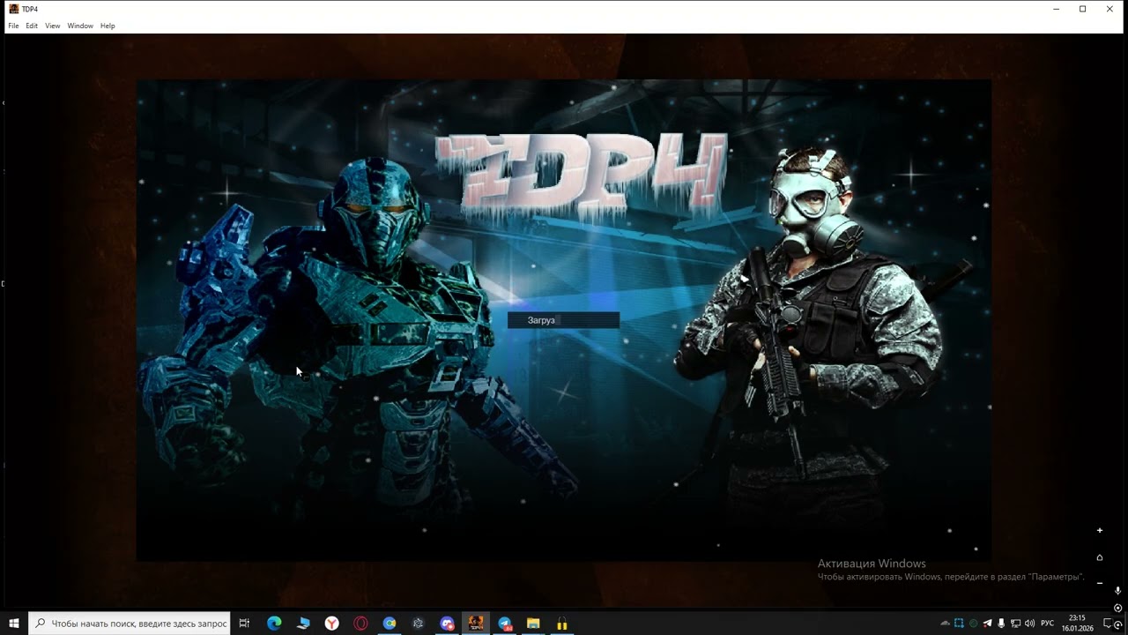Screen dimensions: 1128x635
Task: Open File Explorer from the taskbar
Action: point(533,624)
